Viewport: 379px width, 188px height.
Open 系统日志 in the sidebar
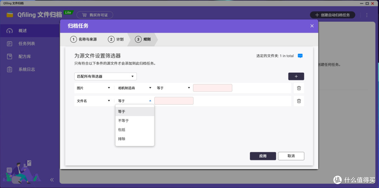coord(30,69)
